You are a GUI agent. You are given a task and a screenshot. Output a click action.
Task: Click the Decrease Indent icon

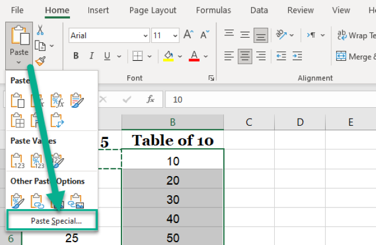282,56
